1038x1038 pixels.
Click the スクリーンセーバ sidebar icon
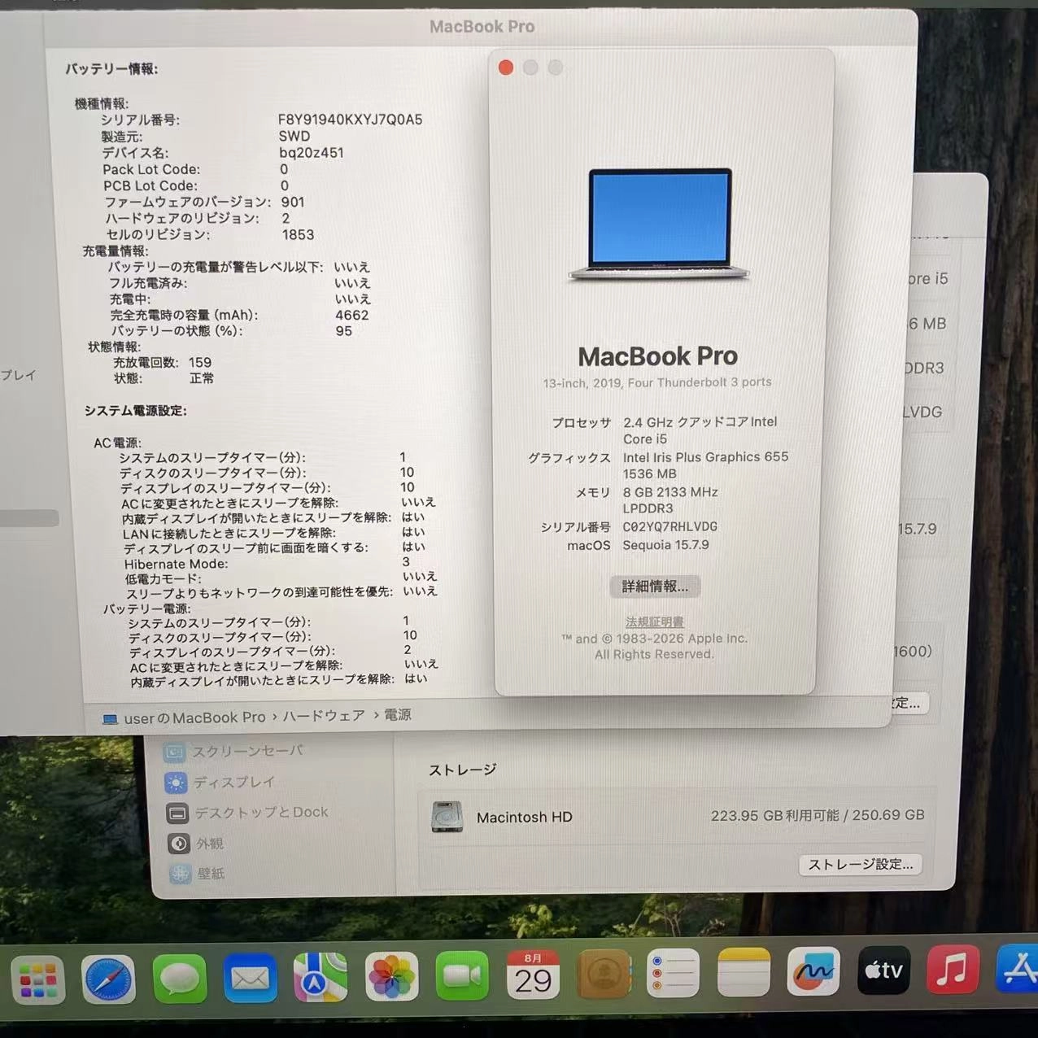pos(175,752)
